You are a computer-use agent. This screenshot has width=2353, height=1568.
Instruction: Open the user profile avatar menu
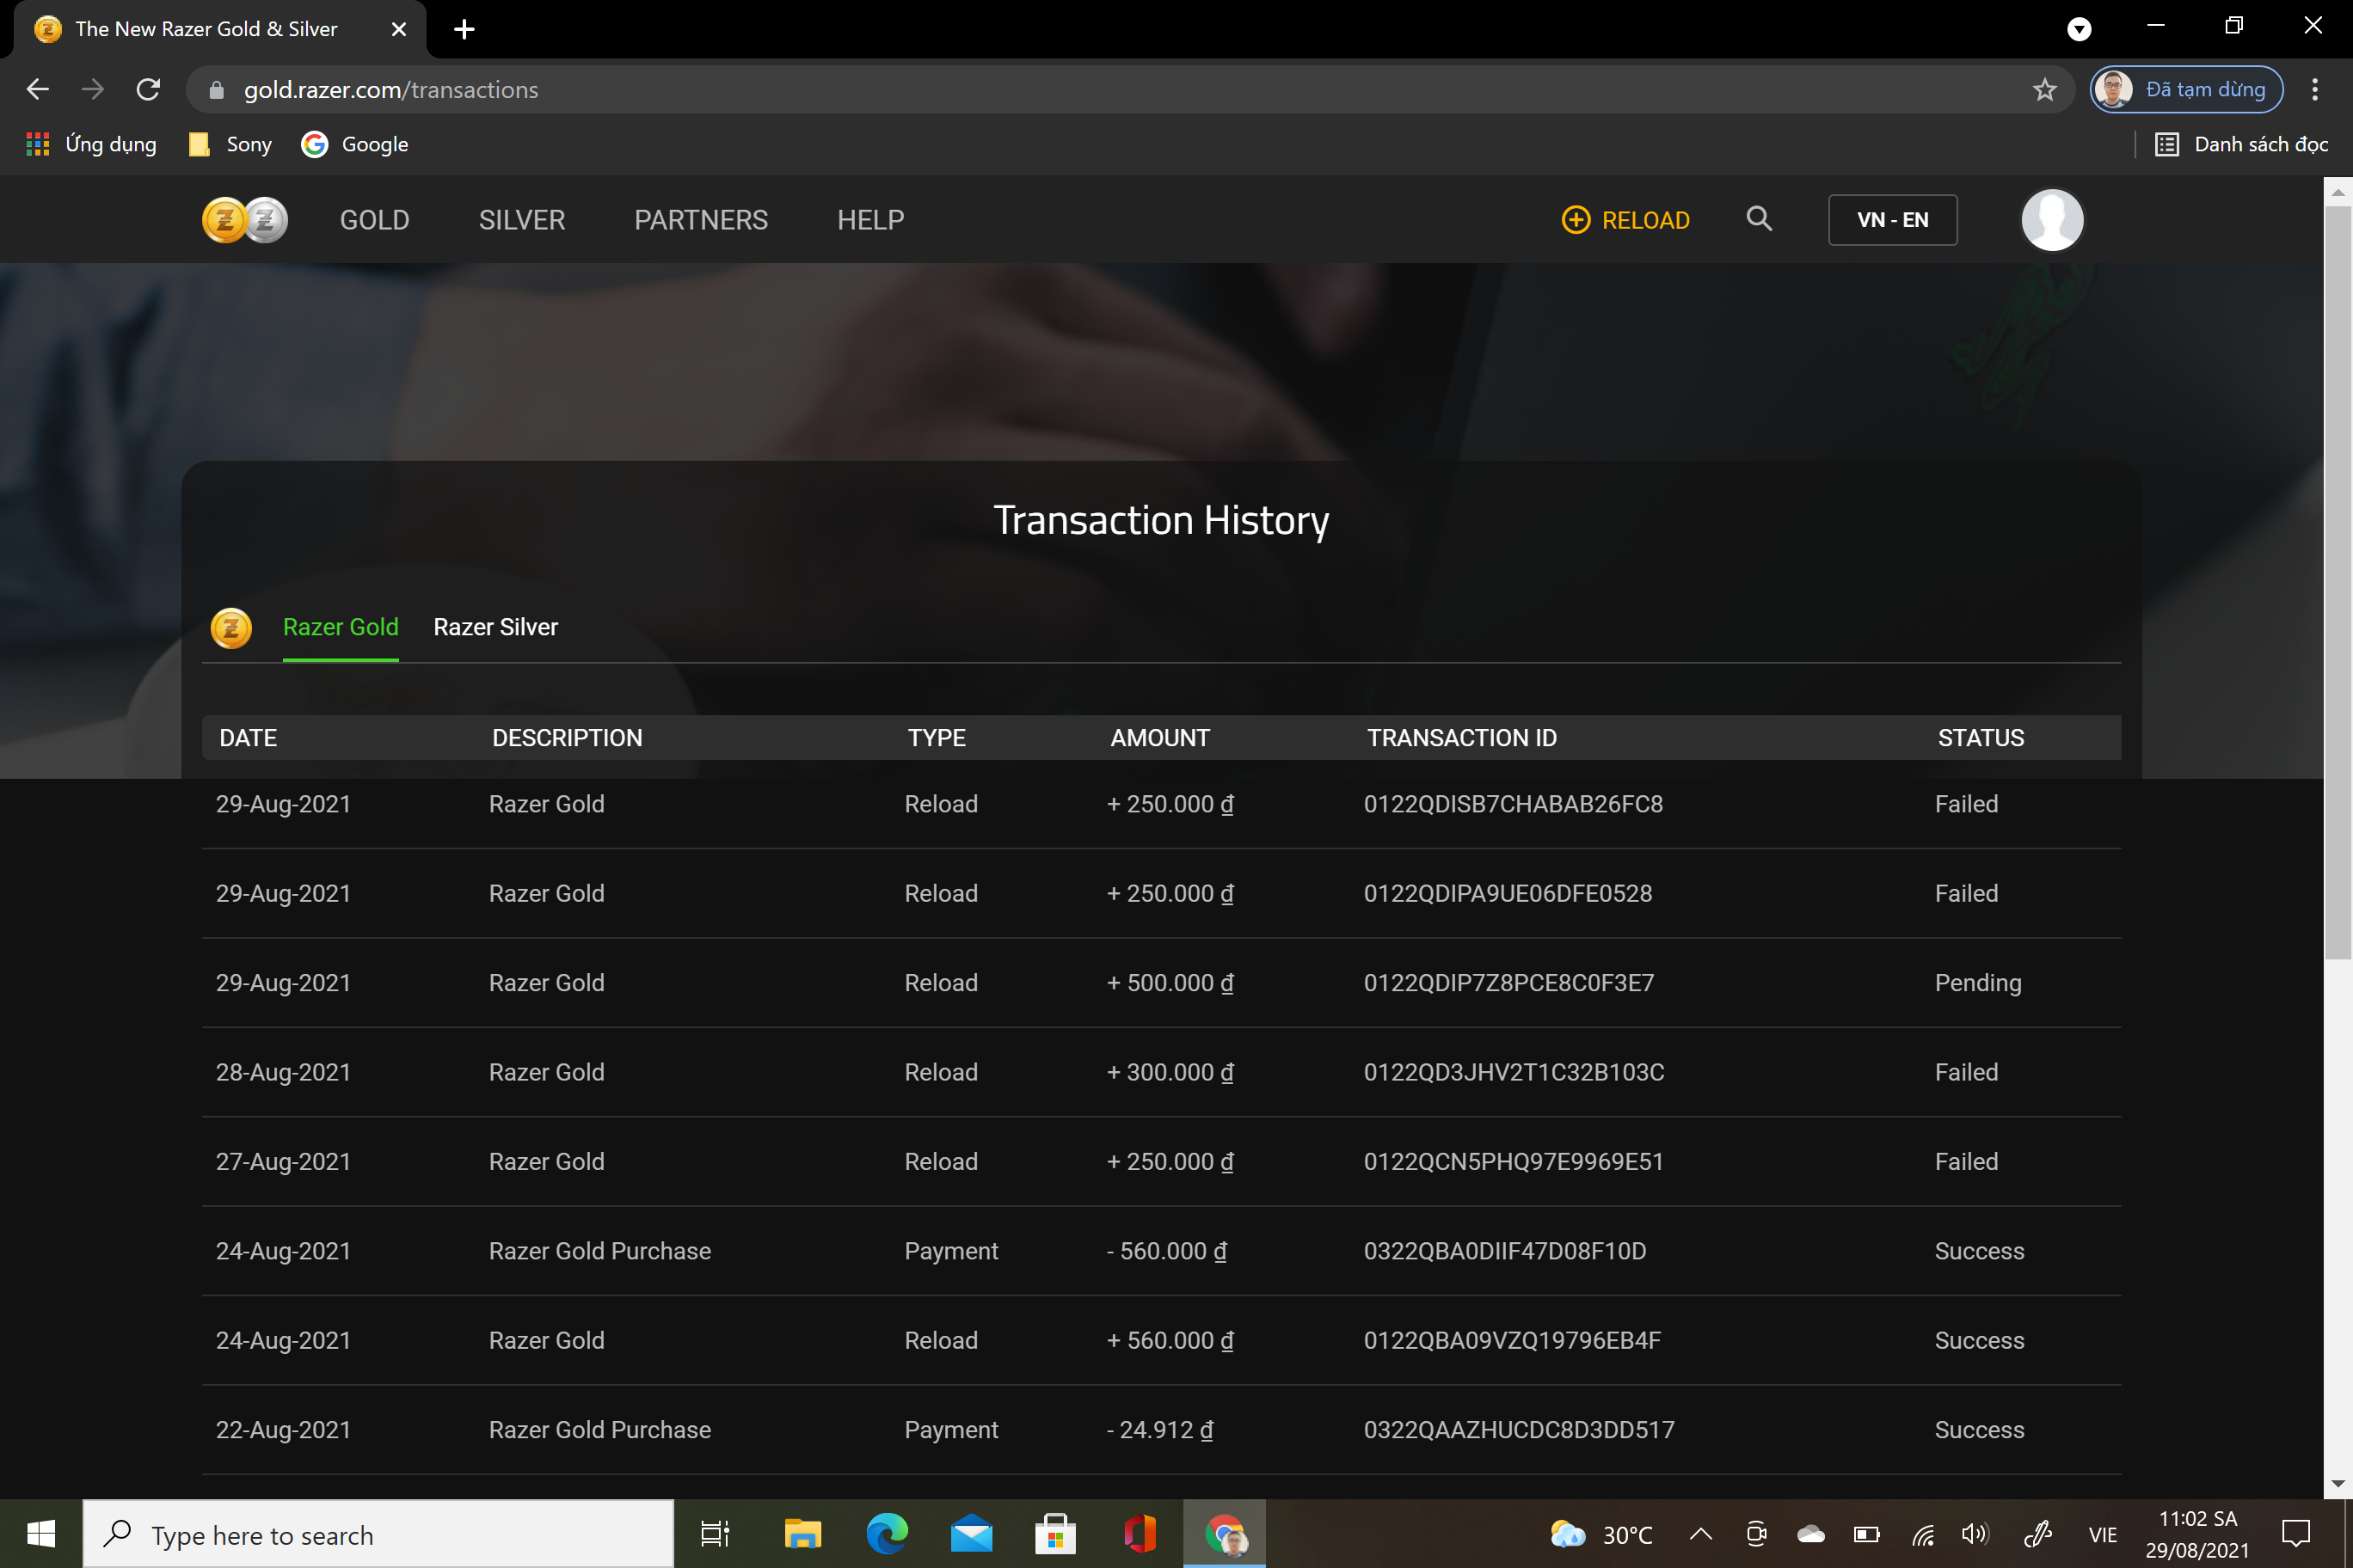[2052, 220]
